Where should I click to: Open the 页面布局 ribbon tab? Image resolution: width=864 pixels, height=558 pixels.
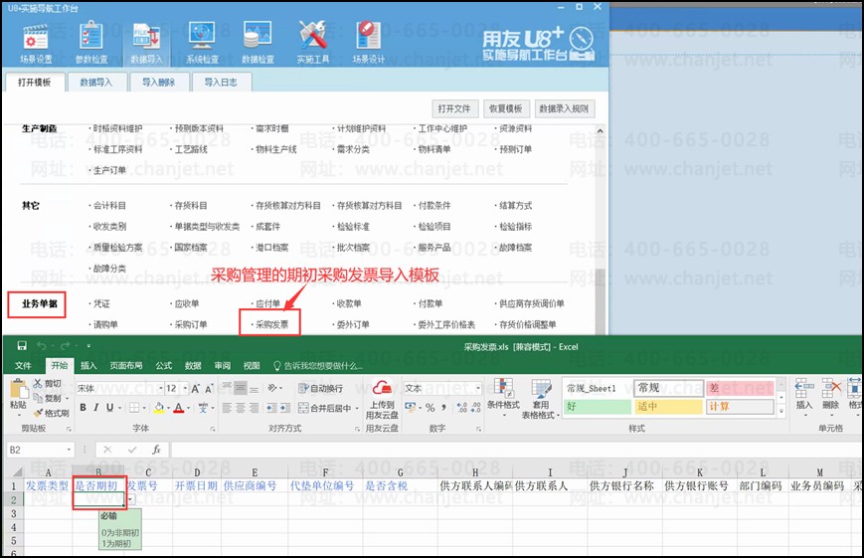coord(126,365)
